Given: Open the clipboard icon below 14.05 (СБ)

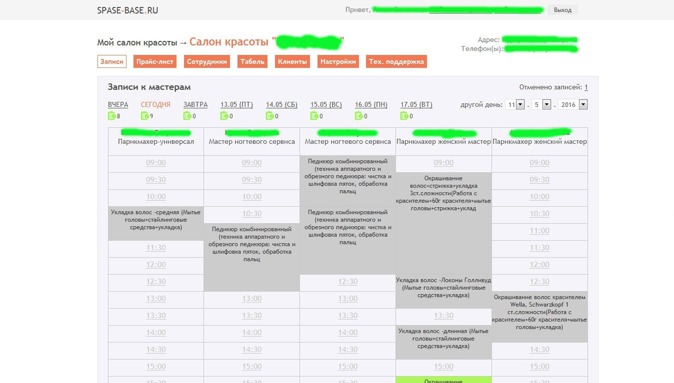Looking at the screenshot, I should [x=270, y=116].
